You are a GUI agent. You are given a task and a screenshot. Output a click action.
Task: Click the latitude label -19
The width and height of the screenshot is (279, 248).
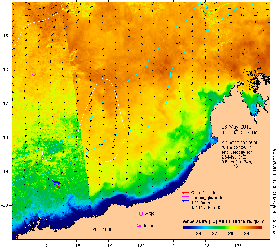coord(4,172)
